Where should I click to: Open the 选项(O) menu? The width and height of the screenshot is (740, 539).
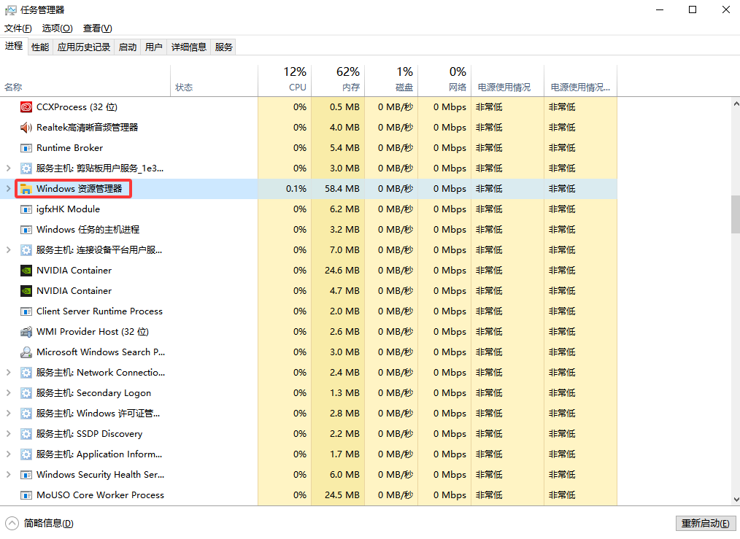(x=57, y=28)
